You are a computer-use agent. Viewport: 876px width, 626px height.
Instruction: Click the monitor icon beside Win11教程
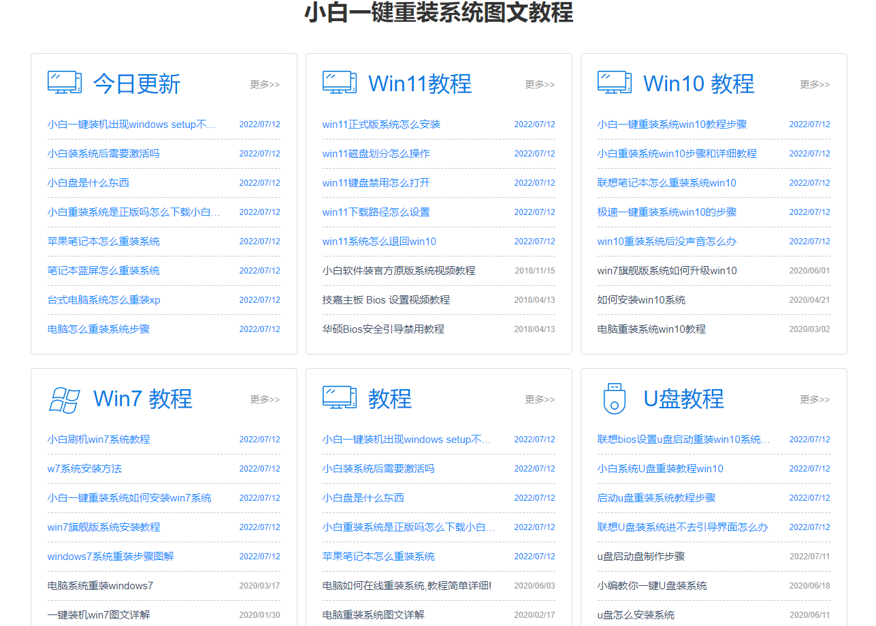(x=339, y=82)
